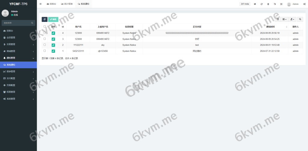Open the export data dropdown
Image resolution: width=308 pixels, height=151 pixels.
coord(292,19)
